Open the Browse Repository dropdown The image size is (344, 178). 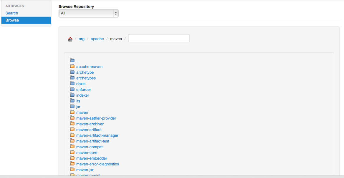pyautogui.click(x=88, y=13)
